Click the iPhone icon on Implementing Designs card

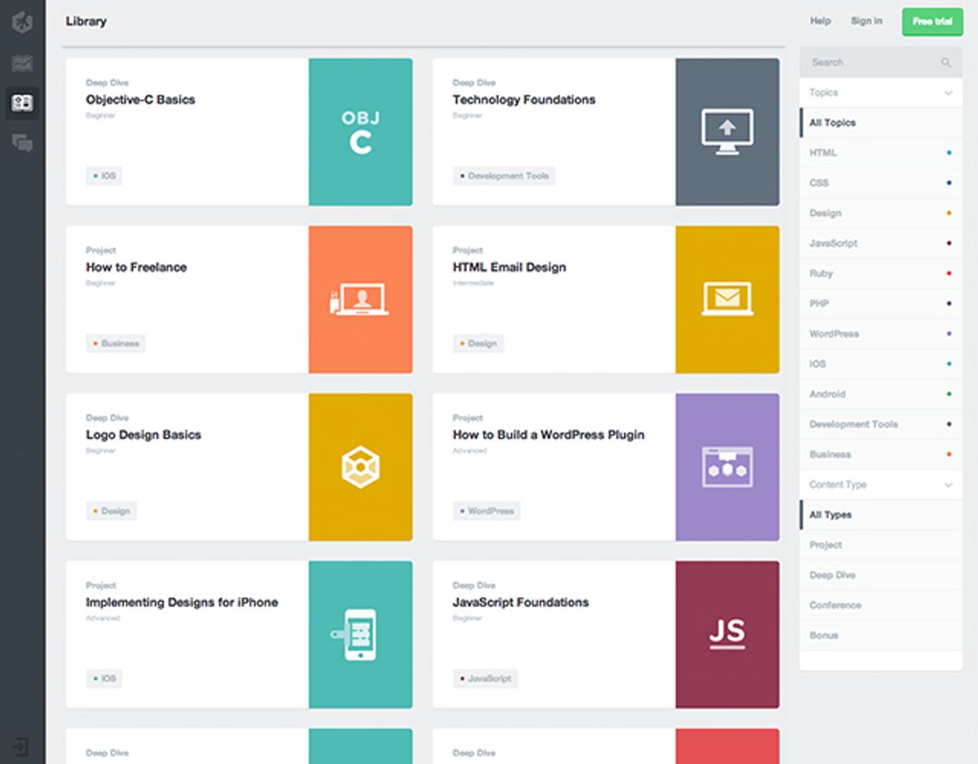point(361,634)
